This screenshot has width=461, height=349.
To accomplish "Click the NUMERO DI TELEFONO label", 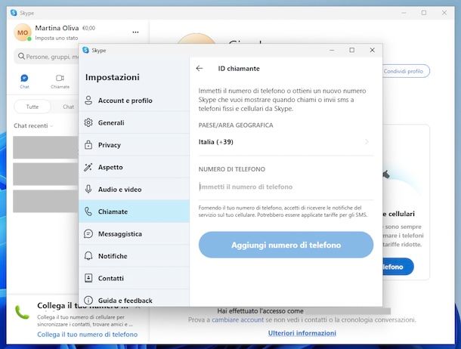I will pos(232,169).
